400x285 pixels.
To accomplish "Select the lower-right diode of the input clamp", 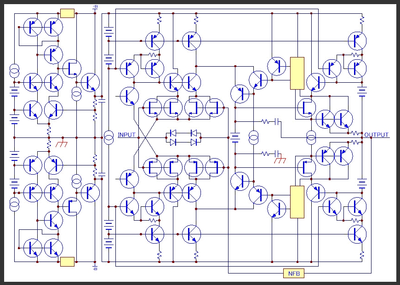I will (x=194, y=142).
